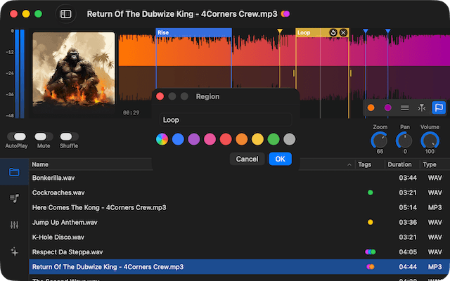Pick the red color swatch

click(226, 139)
